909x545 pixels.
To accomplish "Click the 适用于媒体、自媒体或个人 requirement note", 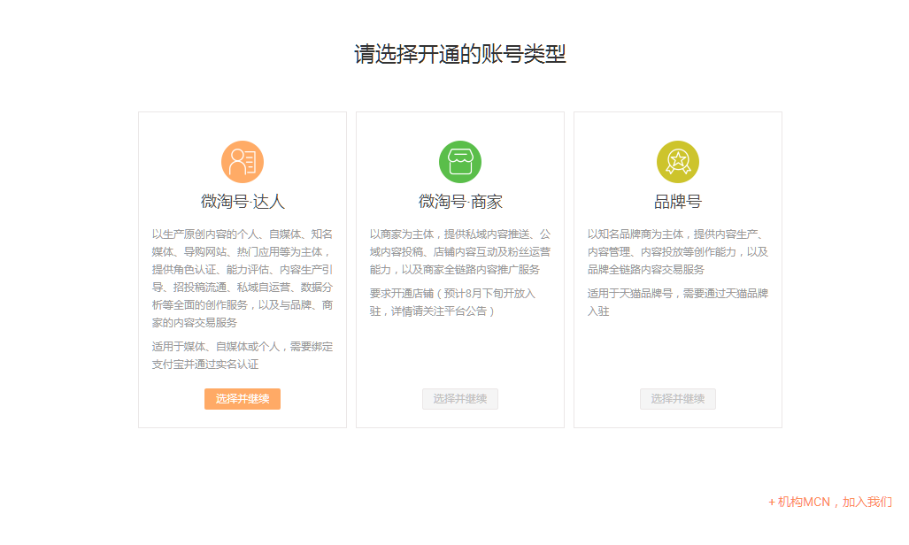I will (x=243, y=355).
